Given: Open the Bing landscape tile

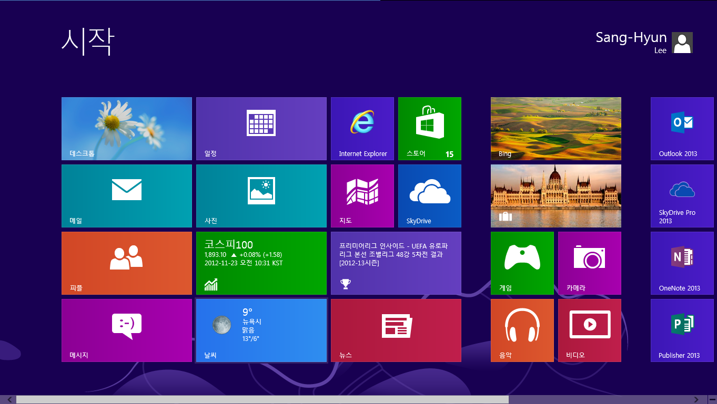Looking at the screenshot, I should (556, 129).
